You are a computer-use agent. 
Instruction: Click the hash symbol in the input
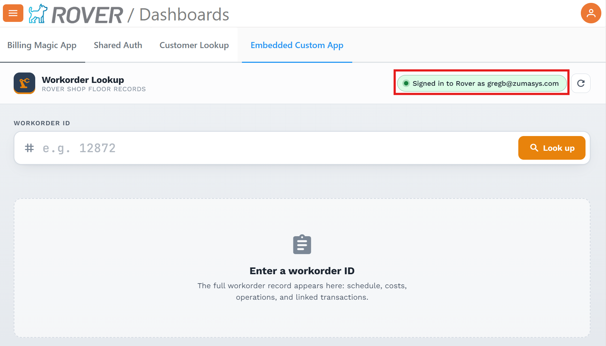[x=29, y=148]
